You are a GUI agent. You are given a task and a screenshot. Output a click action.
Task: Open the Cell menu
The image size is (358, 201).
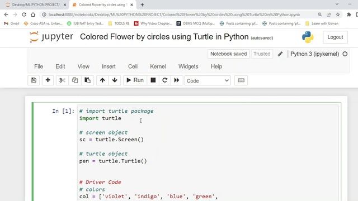(133, 66)
